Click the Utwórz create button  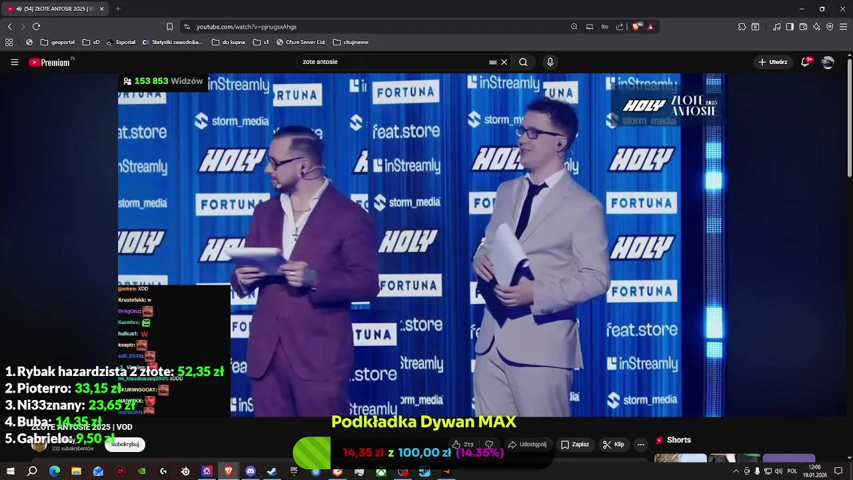773,62
